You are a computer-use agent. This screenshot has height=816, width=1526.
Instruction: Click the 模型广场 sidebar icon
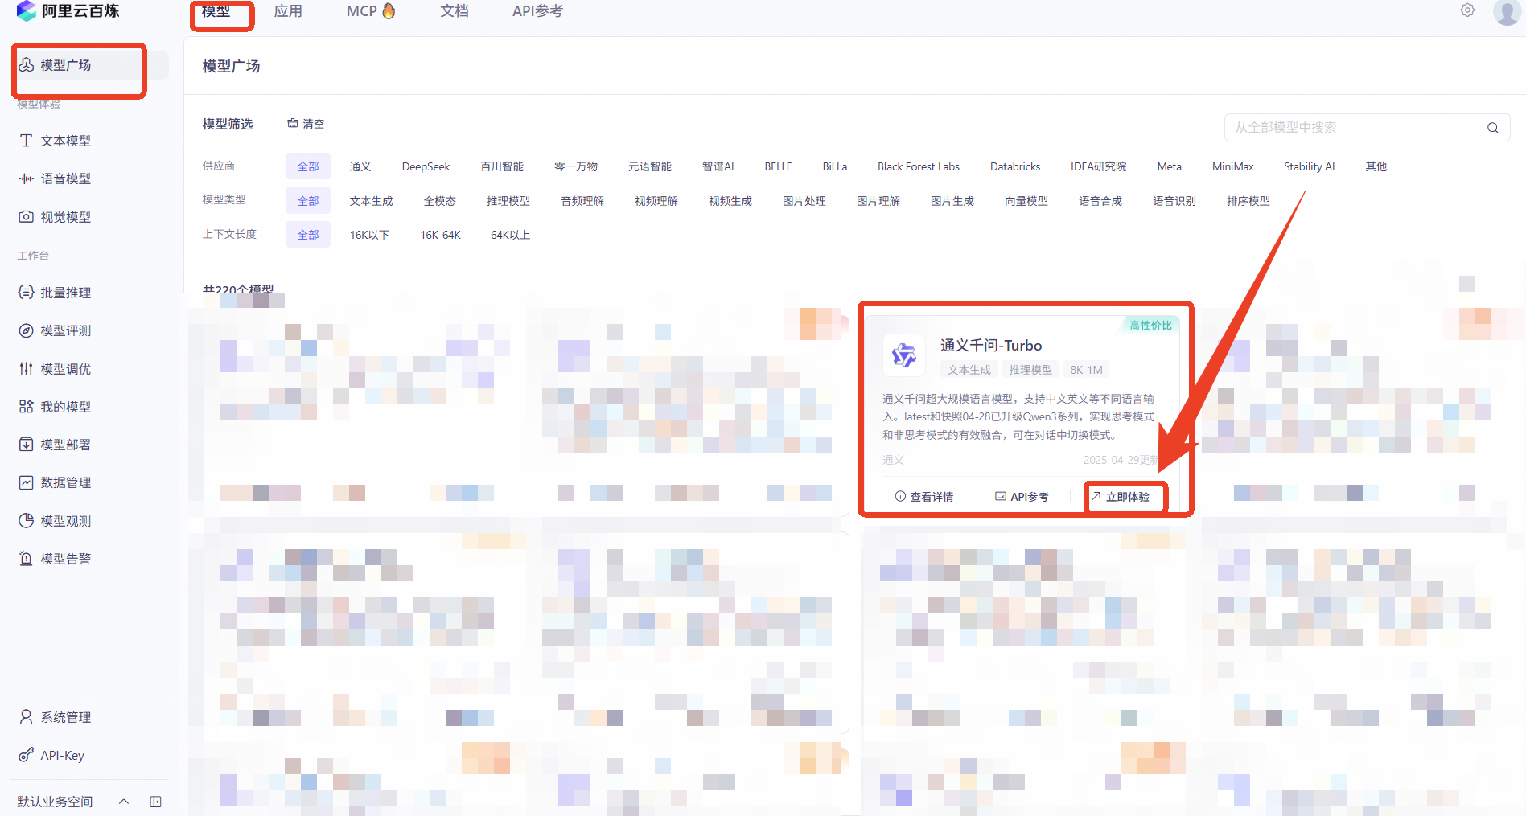point(26,65)
